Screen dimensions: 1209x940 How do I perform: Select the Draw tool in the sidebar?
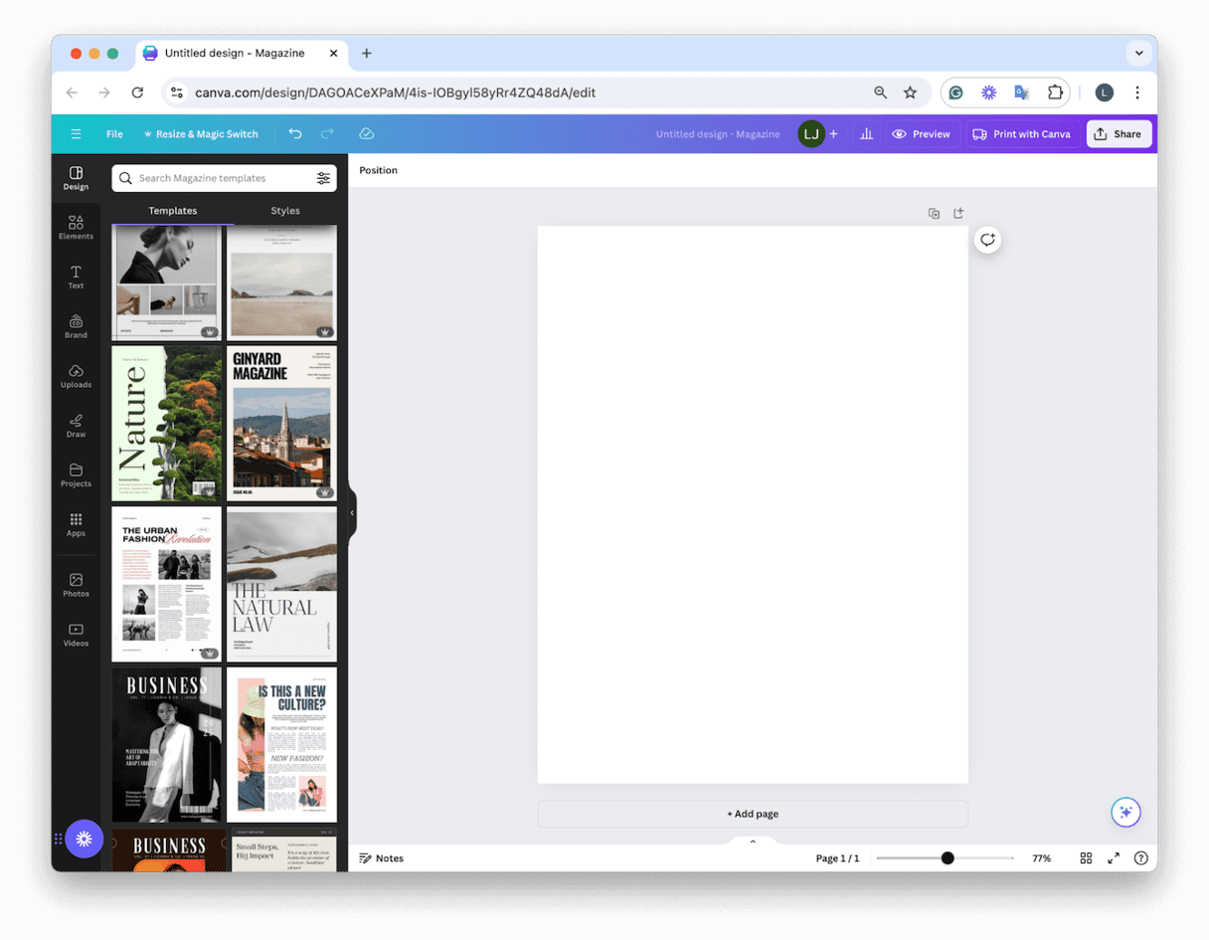click(x=76, y=426)
